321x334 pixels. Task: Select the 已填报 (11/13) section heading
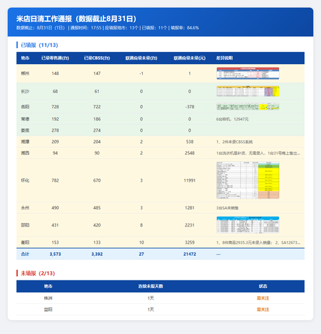point(39,45)
